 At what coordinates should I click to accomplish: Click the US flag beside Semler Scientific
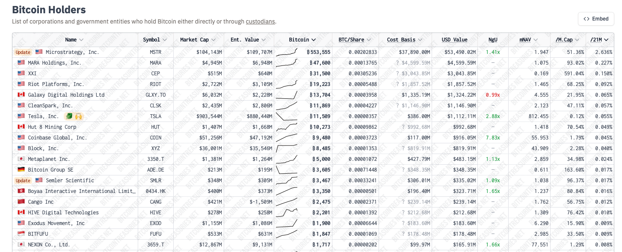[39, 181]
